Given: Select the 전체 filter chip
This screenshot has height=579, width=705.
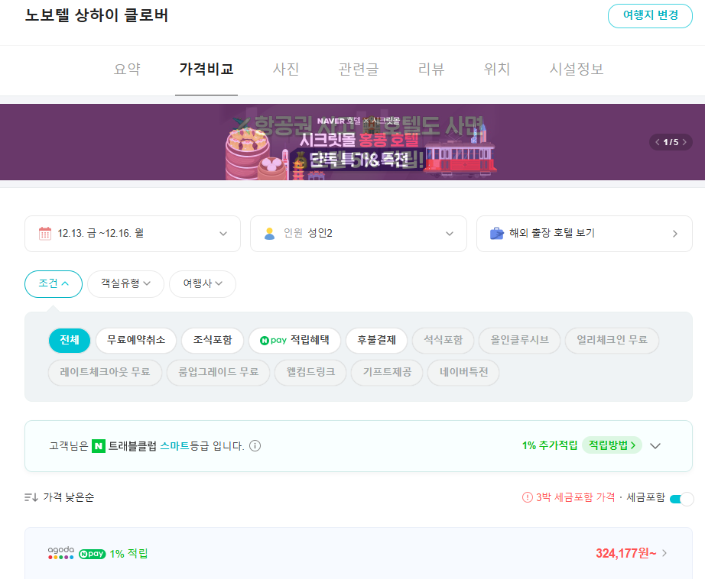Looking at the screenshot, I should pyautogui.click(x=70, y=341).
